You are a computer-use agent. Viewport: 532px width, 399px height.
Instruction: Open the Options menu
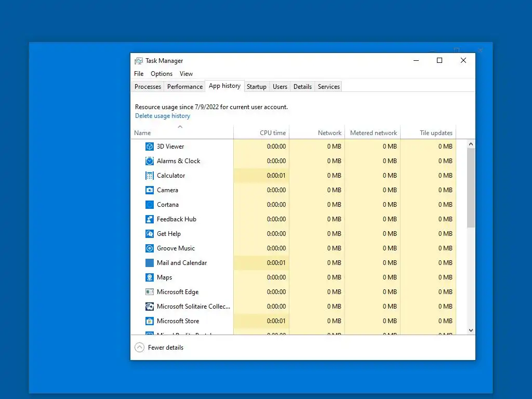[x=162, y=74]
